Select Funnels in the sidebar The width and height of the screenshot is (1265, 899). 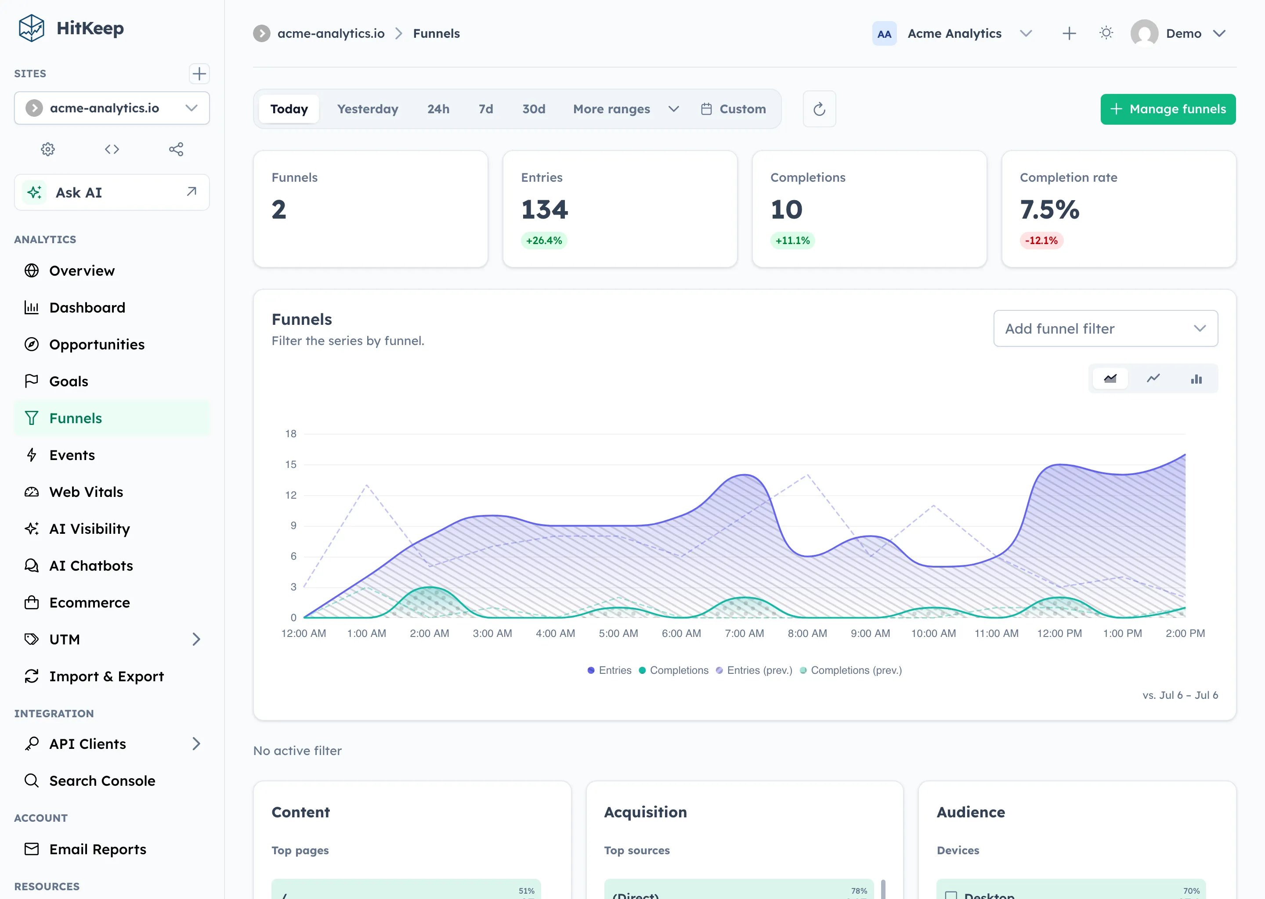click(x=112, y=418)
